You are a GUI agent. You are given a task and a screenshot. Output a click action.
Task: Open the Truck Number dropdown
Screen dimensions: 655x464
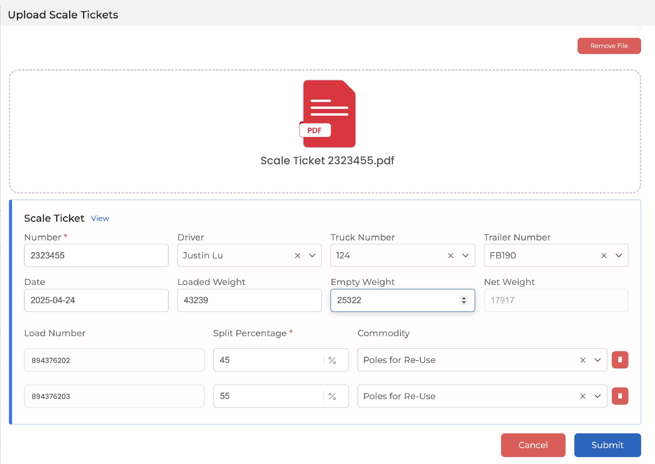pos(465,255)
